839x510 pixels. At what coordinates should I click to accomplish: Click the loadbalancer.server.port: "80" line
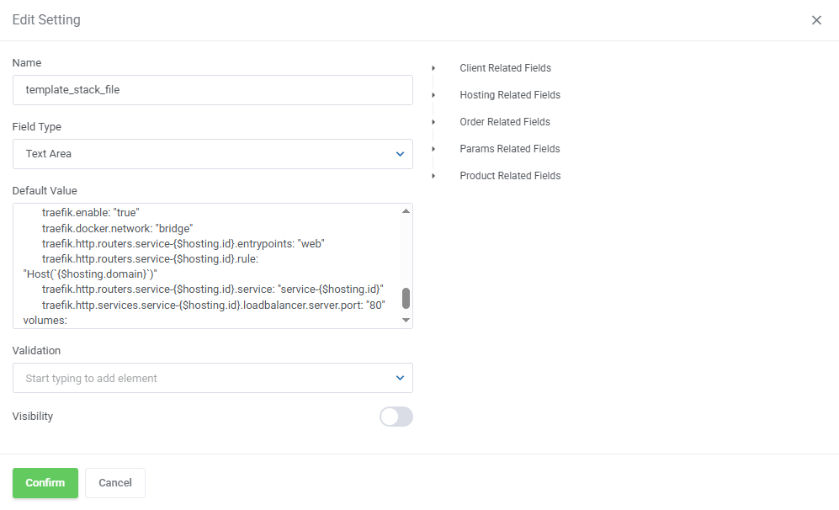click(x=214, y=305)
